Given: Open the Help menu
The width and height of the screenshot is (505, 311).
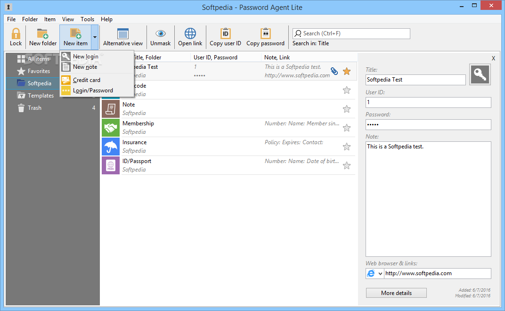Looking at the screenshot, I should tap(106, 19).
